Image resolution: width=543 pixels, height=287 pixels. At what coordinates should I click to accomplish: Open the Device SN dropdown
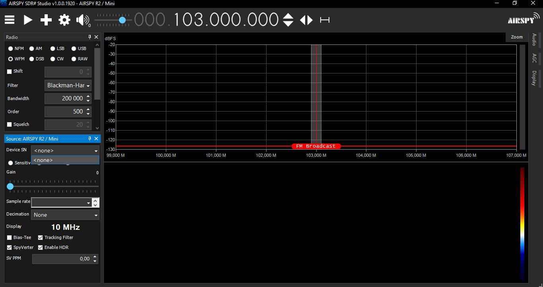point(65,150)
